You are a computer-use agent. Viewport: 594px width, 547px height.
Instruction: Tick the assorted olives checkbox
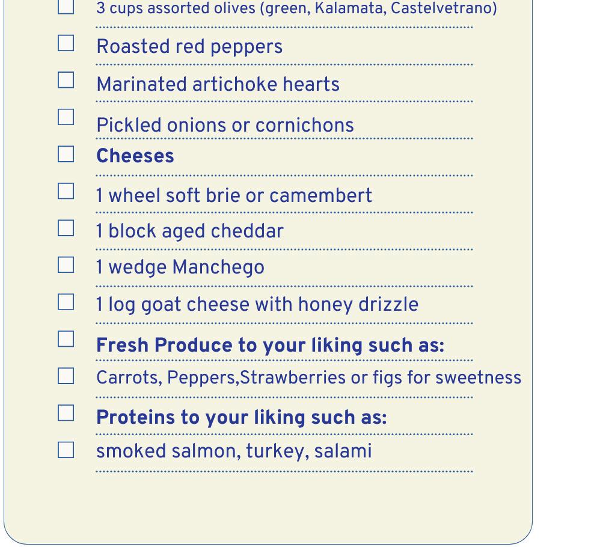click(x=66, y=7)
